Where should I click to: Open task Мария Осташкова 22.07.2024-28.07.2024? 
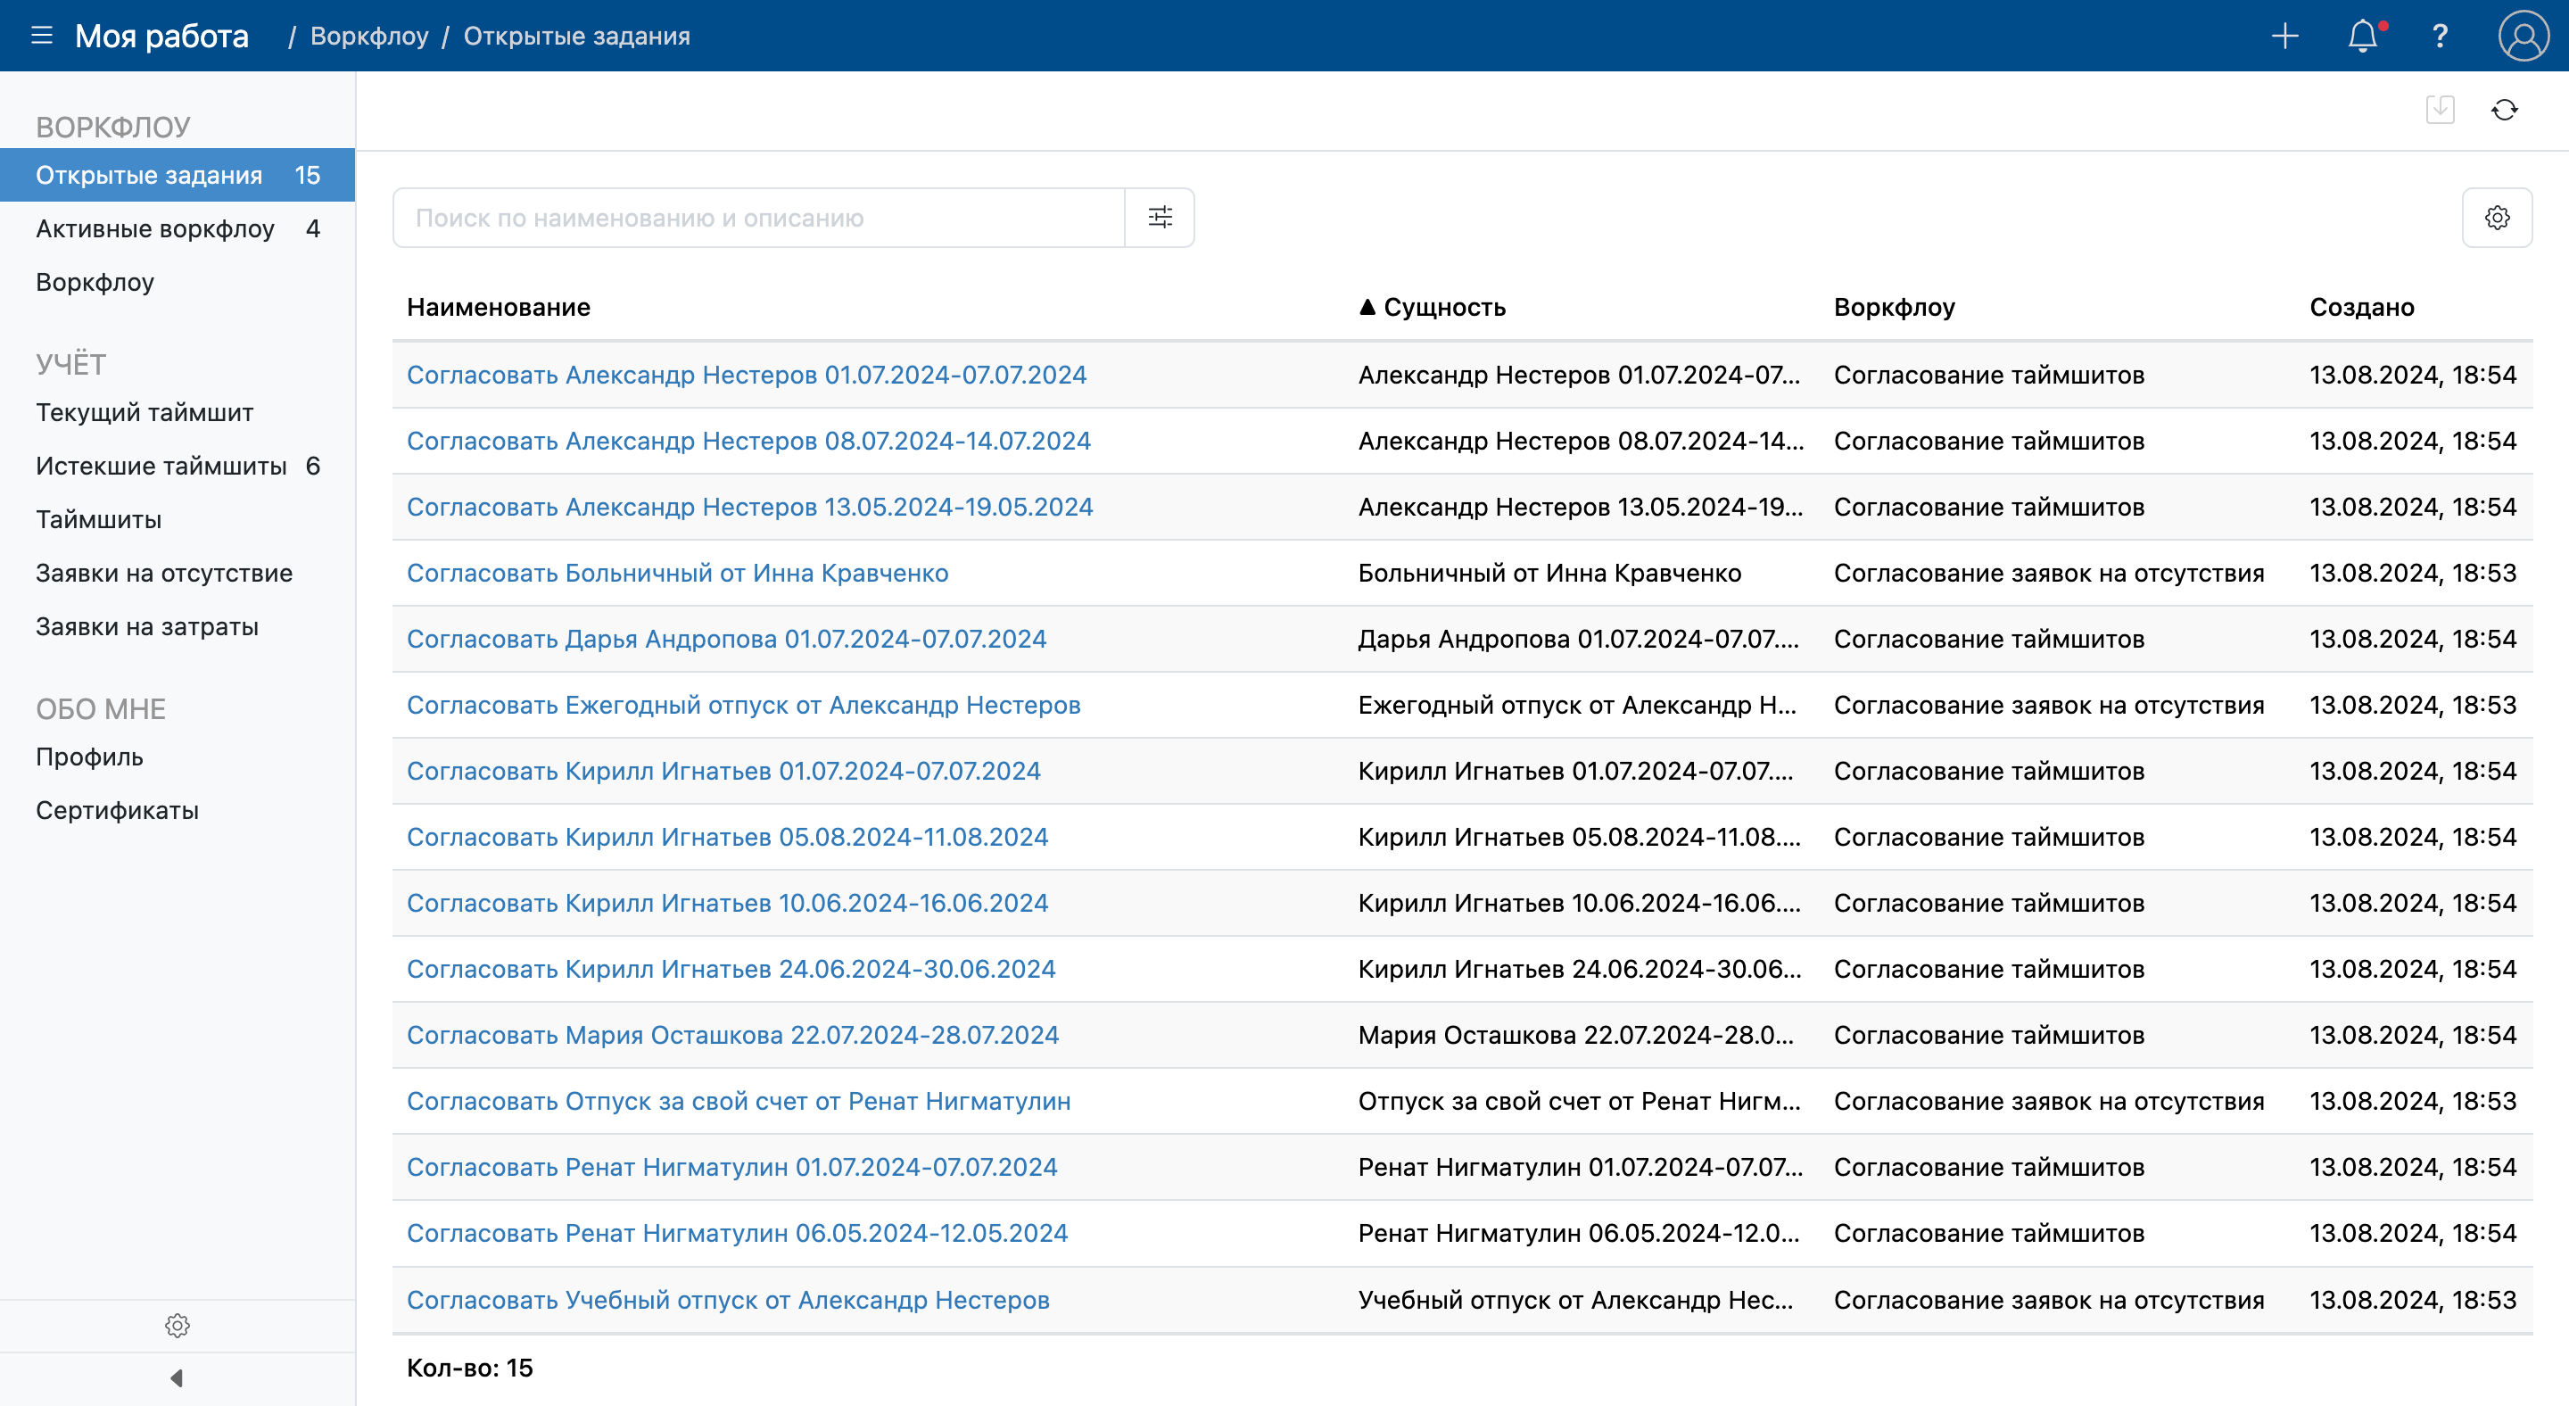[733, 1035]
